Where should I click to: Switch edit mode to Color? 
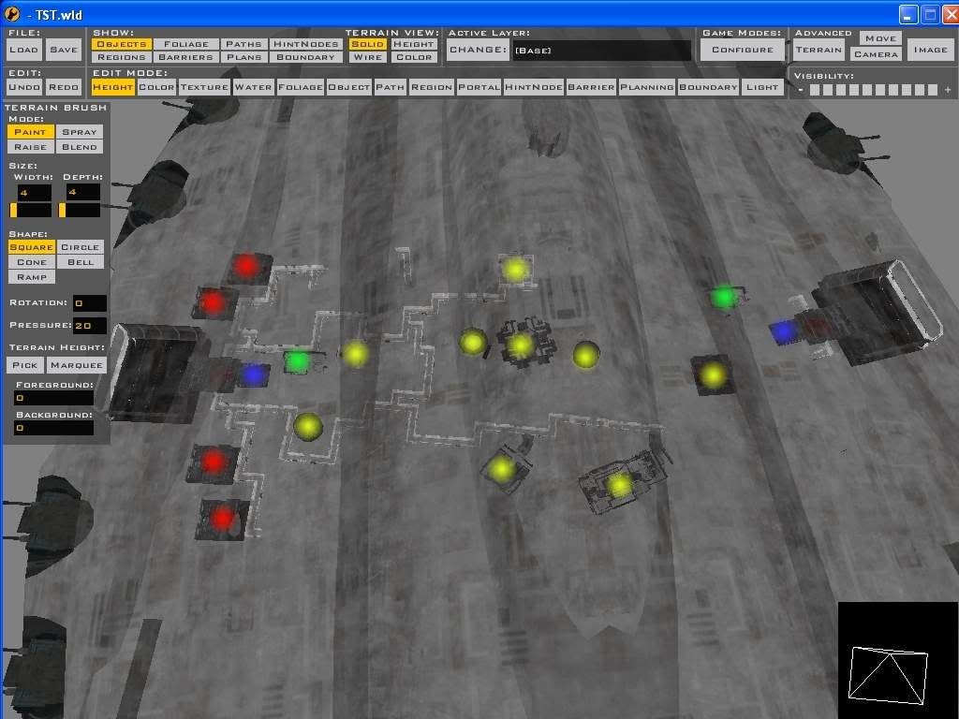pos(156,87)
